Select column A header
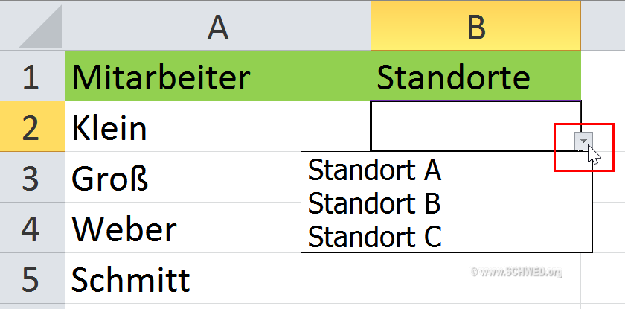This screenshot has height=309, width=625. 217,28
